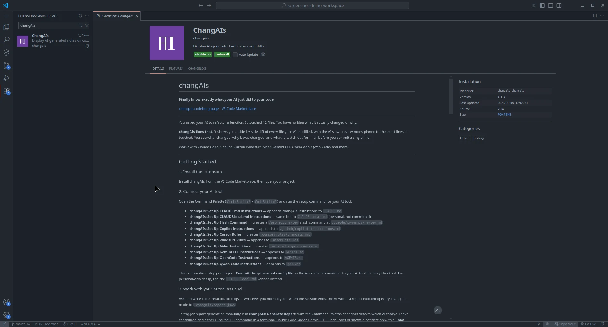Open the Run and Debug view
This screenshot has width=608, height=327.
6,78
